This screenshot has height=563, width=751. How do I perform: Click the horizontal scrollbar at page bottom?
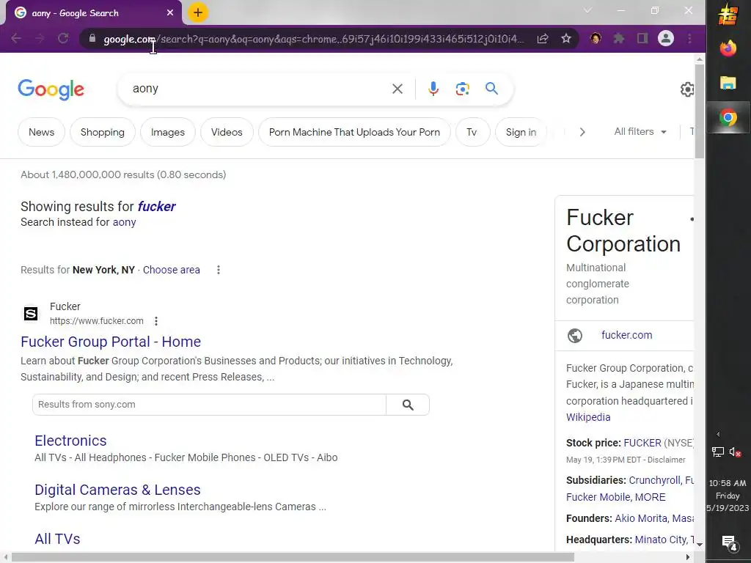[293, 557]
